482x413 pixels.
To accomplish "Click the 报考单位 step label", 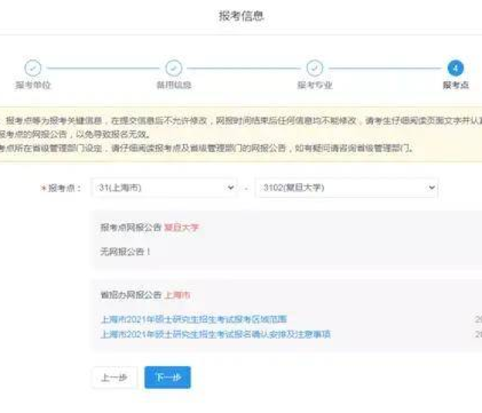I will (x=33, y=85).
